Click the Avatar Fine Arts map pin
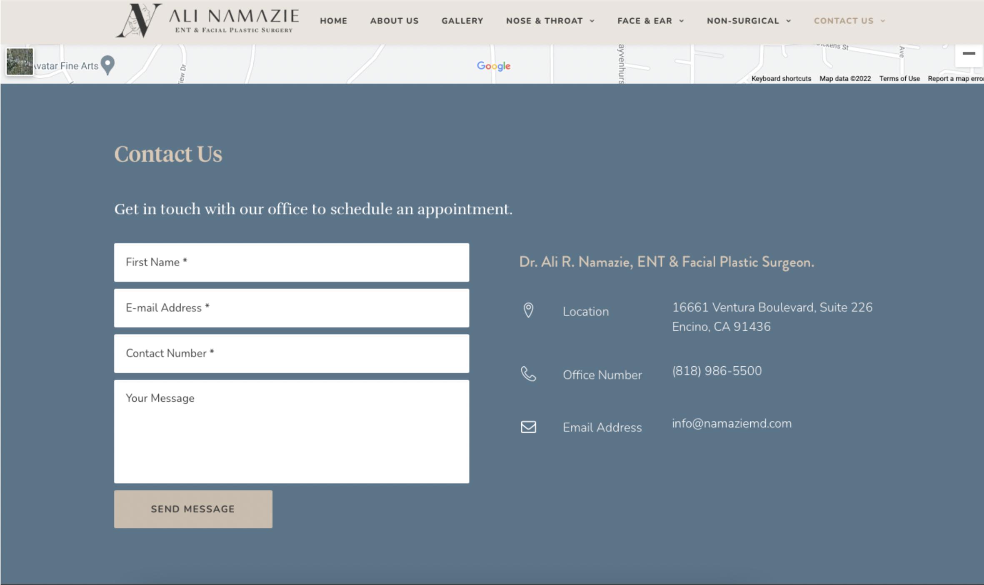The height and width of the screenshot is (585, 984). (108, 65)
